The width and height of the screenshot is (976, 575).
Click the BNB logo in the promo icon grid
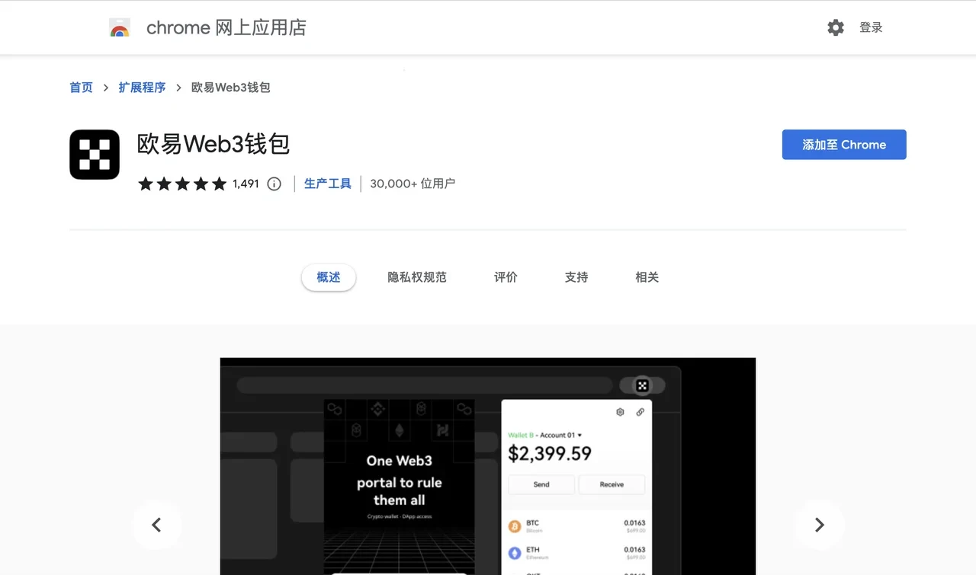pos(377,409)
